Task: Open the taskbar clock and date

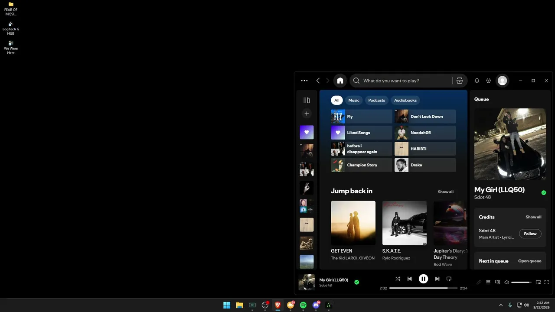Action: pos(542,305)
